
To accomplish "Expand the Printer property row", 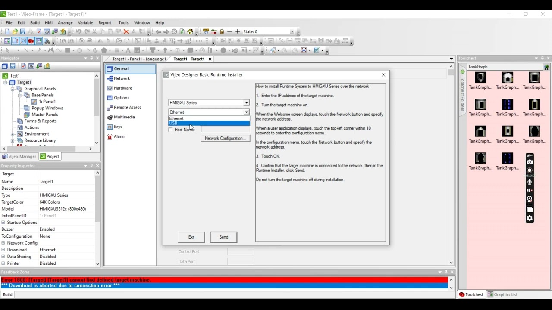I will 3,263.
